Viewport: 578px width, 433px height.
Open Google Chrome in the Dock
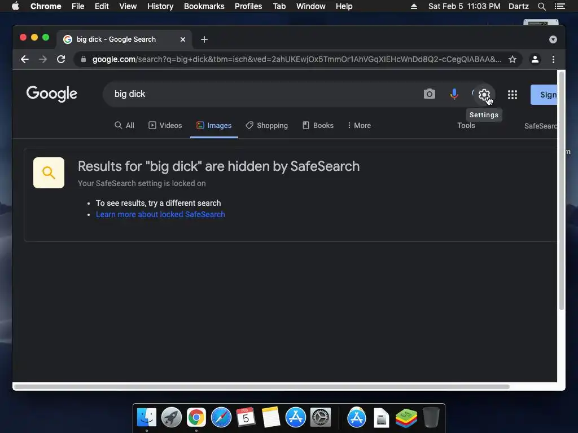tap(196, 418)
